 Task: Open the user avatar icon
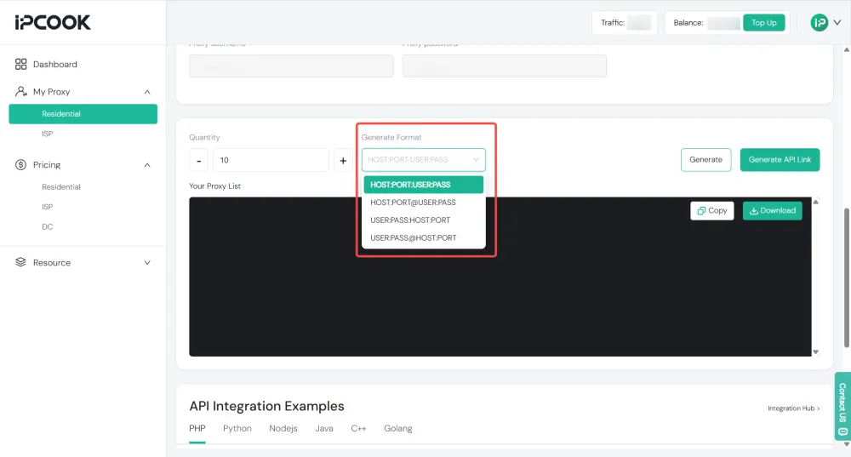click(819, 22)
